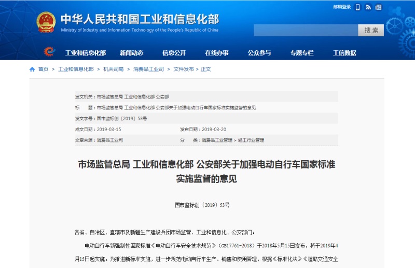
Task: Open 专题专栏 navigation menu
Action: [x=302, y=53]
